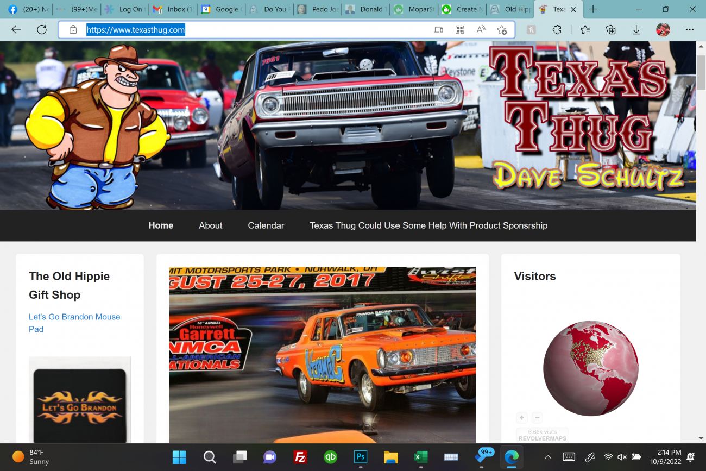Reload the page with the refresh icon
706x471 pixels.
[42, 30]
